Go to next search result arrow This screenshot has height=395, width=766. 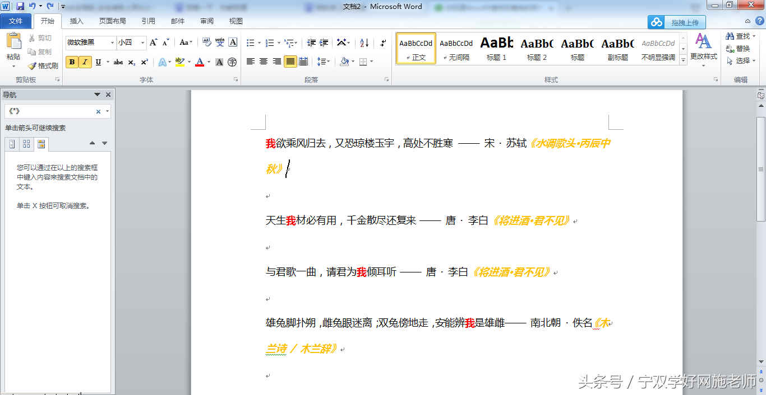pyautogui.click(x=104, y=144)
